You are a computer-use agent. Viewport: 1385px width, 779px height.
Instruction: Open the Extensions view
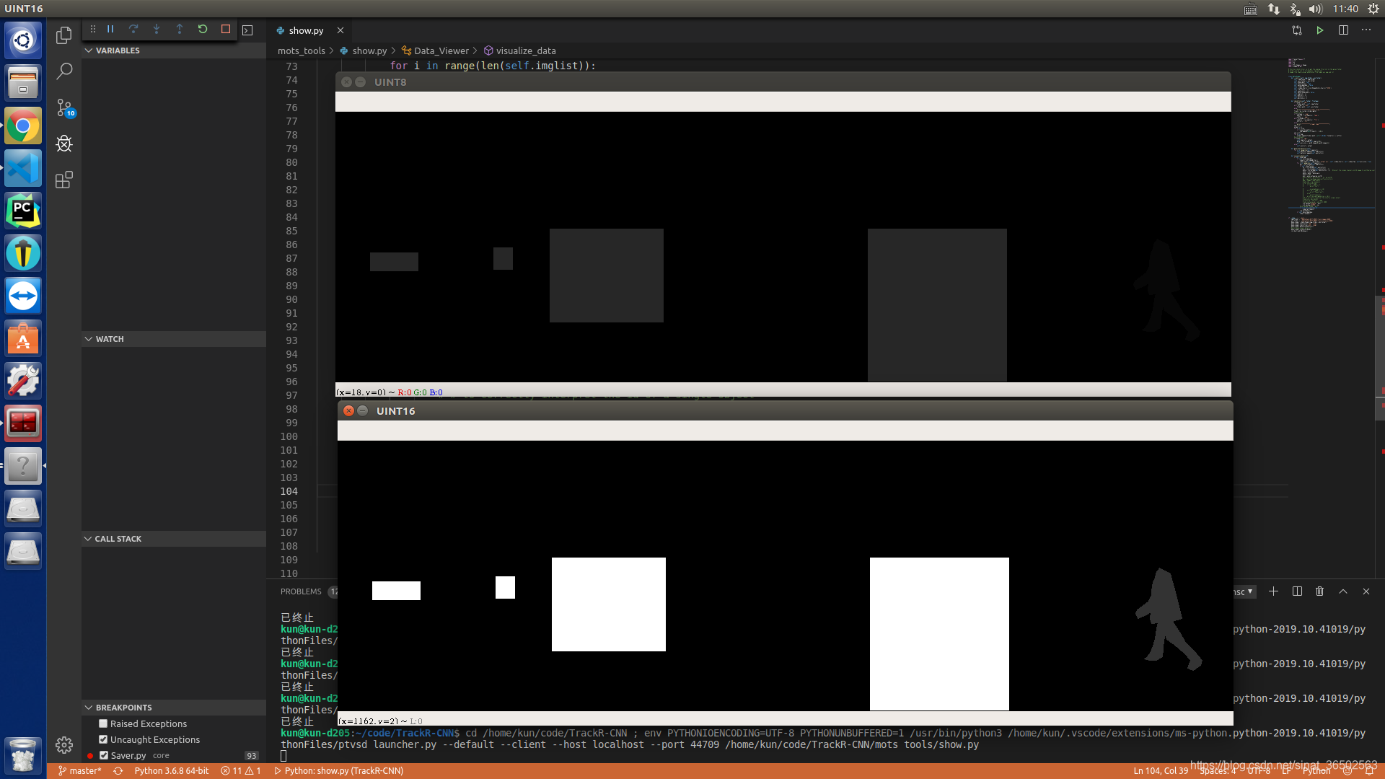(x=64, y=180)
